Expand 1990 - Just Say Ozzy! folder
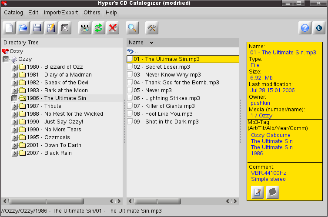The height and width of the screenshot is (217, 328). pyautogui.click(x=15, y=122)
